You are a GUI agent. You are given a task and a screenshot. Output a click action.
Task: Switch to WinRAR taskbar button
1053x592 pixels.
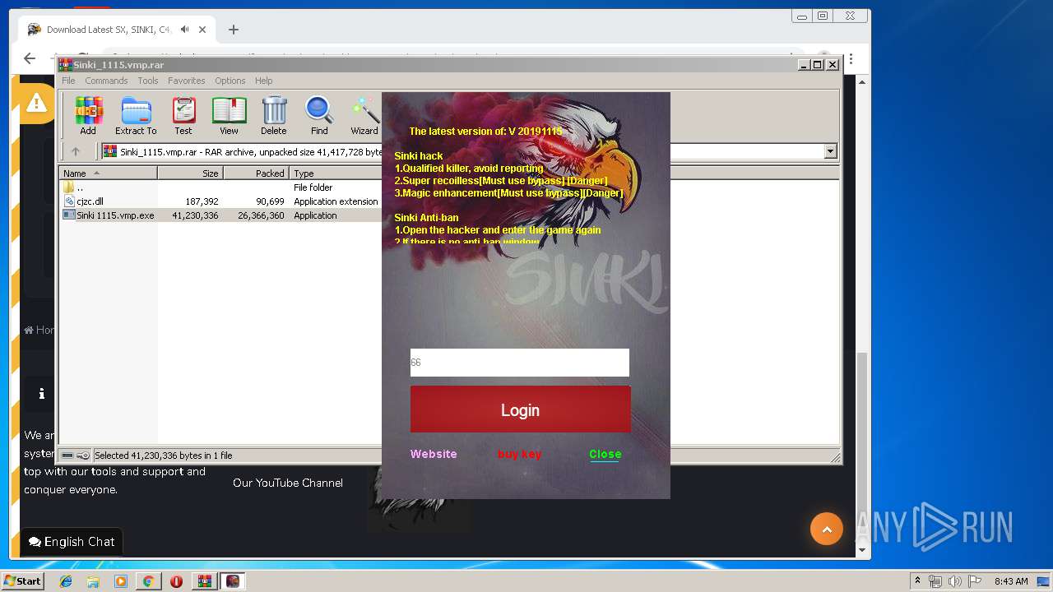coord(204,581)
